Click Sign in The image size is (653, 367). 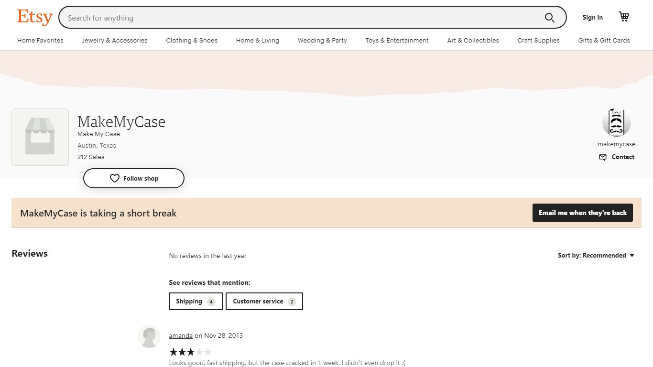[x=592, y=17]
